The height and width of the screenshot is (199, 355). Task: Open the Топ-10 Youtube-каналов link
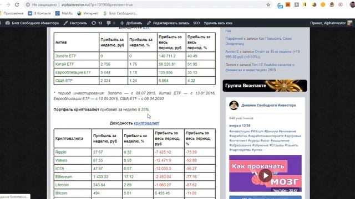coord(260,67)
